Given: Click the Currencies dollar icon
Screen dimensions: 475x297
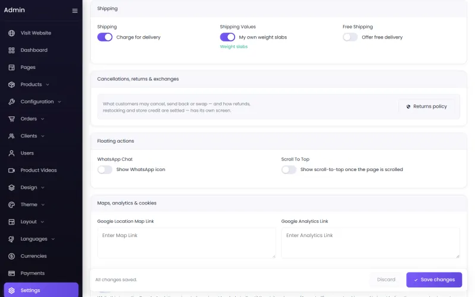Looking at the screenshot, I should (x=11, y=257).
